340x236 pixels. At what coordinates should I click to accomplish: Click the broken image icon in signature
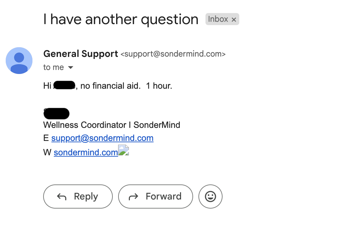tap(123, 150)
